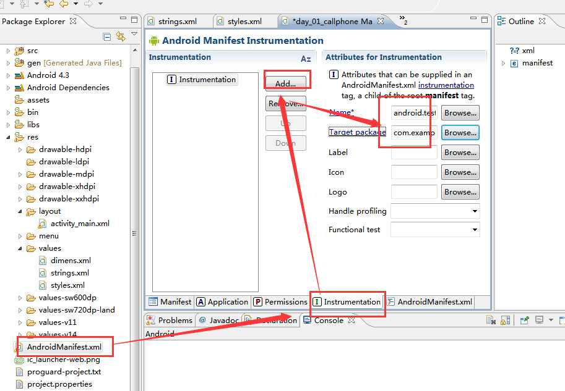Open the Permissions bottom tab
This screenshot has width=565, height=391.
click(280, 301)
